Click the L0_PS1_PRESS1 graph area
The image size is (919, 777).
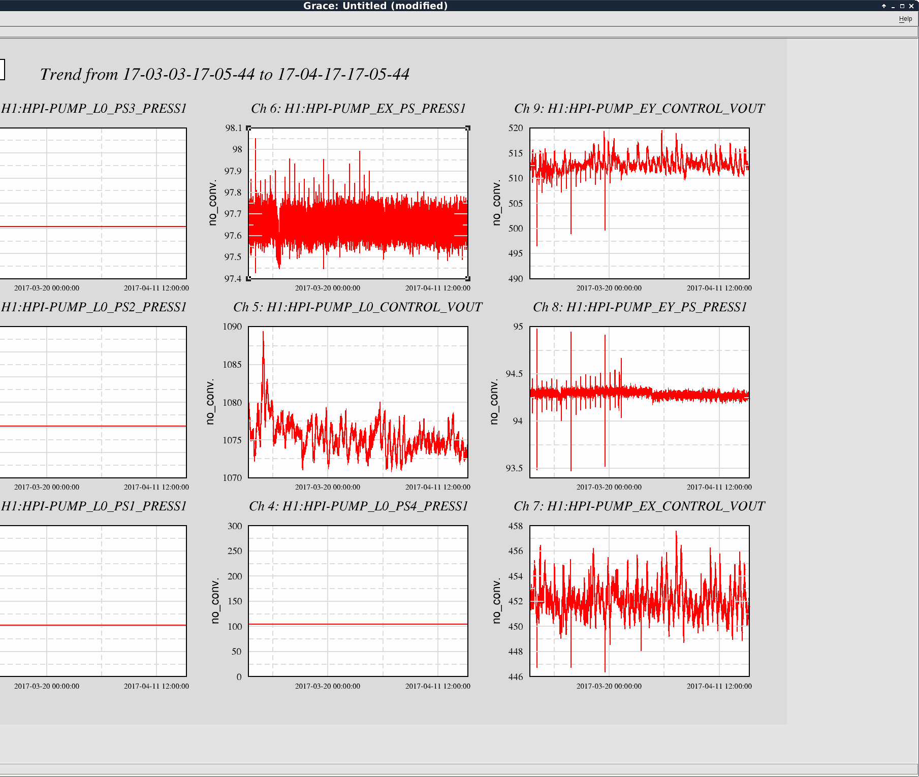coord(93,601)
